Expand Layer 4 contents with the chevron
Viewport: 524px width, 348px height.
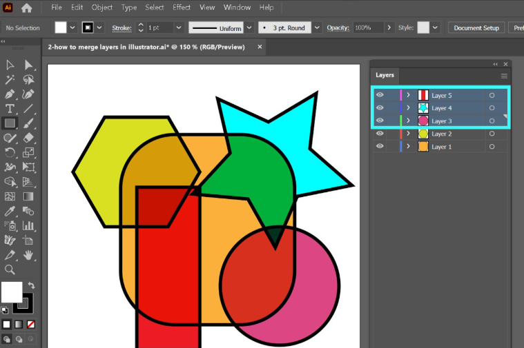click(x=408, y=108)
